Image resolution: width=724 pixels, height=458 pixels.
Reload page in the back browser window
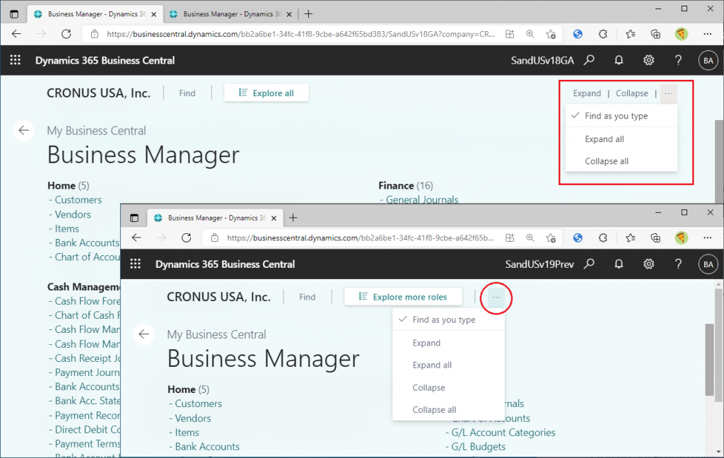click(x=66, y=34)
